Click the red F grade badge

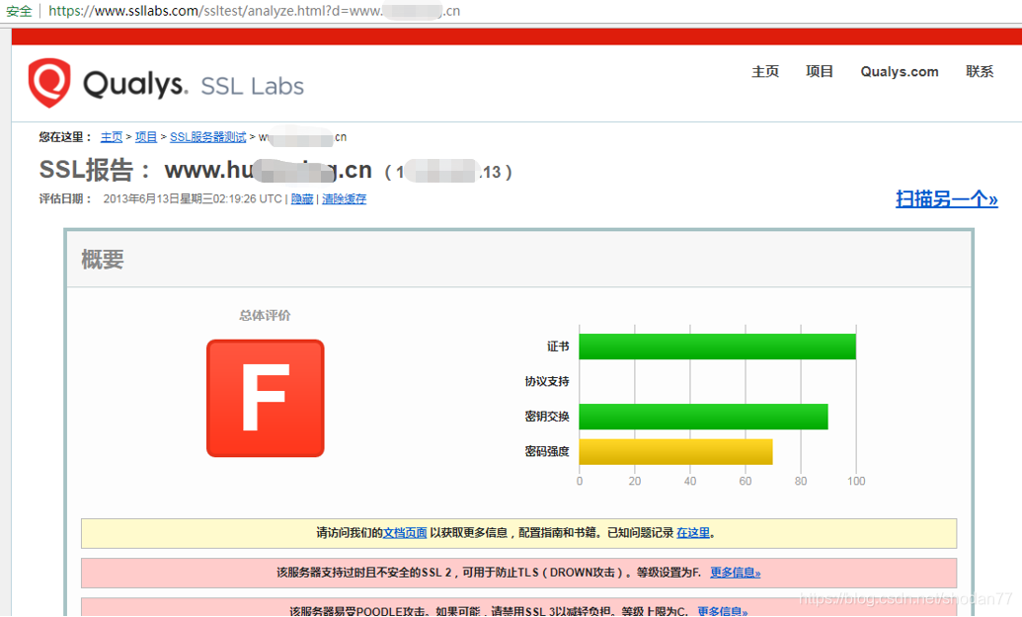(x=266, y=398)
